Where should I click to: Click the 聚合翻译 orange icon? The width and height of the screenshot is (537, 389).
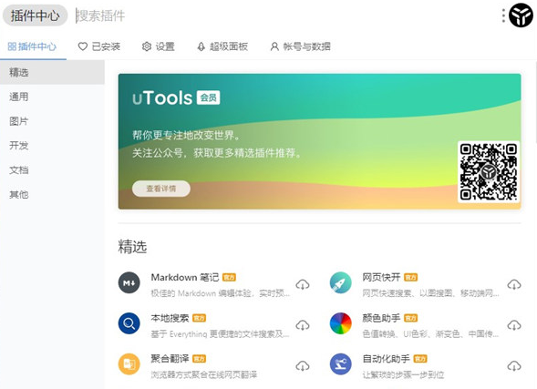(x=129, y=364)
